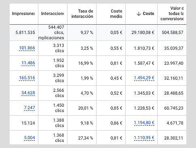
Task: Open the 5.004 impressions link
Action: tap(30, 137)
